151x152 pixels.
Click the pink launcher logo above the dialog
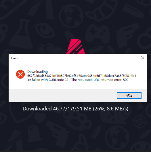pyautogui.click(x=76, y=46)
